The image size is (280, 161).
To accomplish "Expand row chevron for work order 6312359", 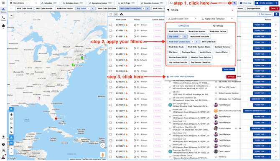I will [x=276, y=111].
